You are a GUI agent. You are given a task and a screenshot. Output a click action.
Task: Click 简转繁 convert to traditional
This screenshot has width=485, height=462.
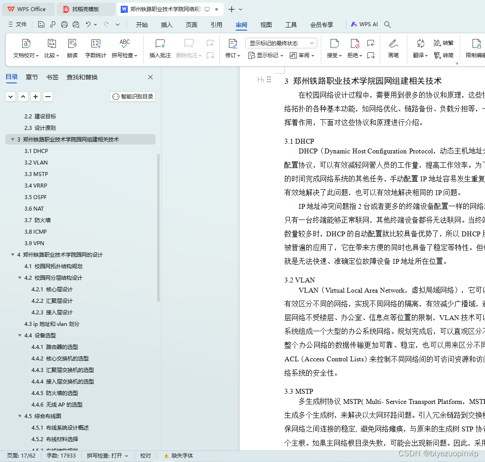(x=444, y=43)
